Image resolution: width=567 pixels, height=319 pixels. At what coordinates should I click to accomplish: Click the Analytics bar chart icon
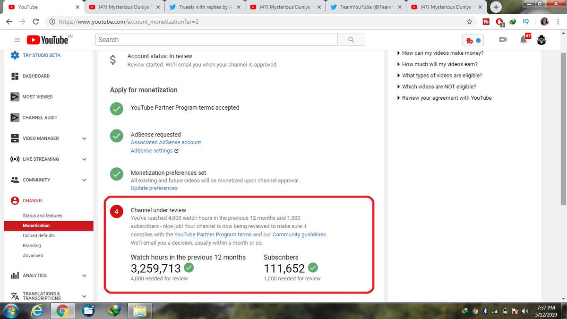[x=15, y=276]
